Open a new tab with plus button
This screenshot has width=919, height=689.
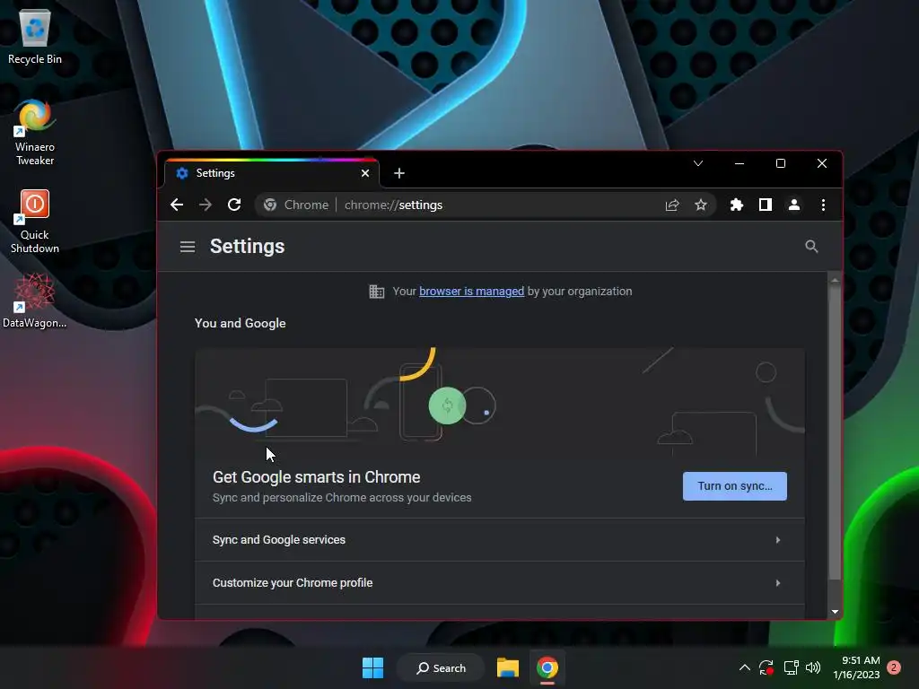click(399, 173)
